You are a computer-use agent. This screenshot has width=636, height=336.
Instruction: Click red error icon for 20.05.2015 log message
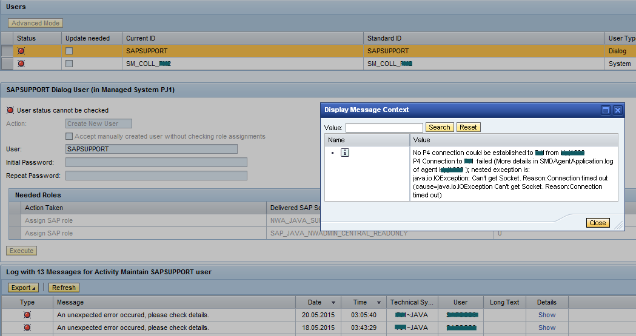27,315
